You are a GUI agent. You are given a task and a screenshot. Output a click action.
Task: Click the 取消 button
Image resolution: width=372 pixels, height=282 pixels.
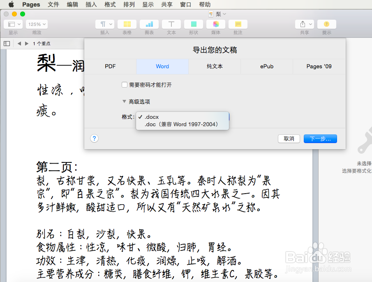coord(289,139)
